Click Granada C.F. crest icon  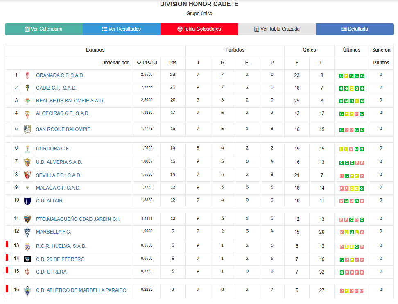tap(27, 75)
